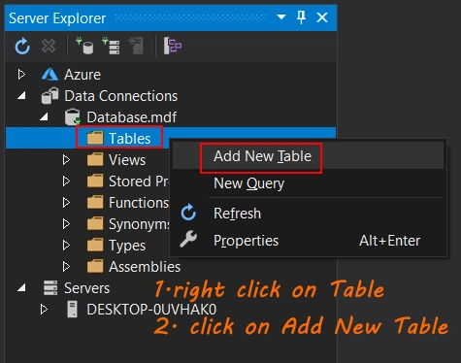Click the Types folder icon

tap(95, 245)
